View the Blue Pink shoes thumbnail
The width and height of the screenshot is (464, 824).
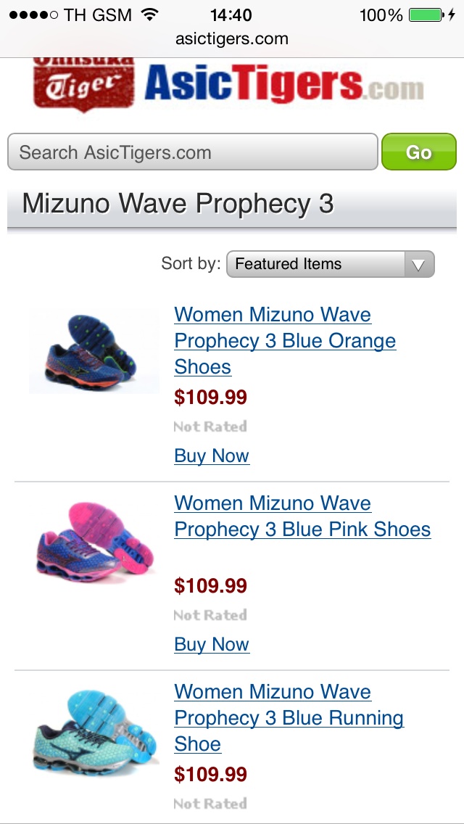[x=93, y=542]
